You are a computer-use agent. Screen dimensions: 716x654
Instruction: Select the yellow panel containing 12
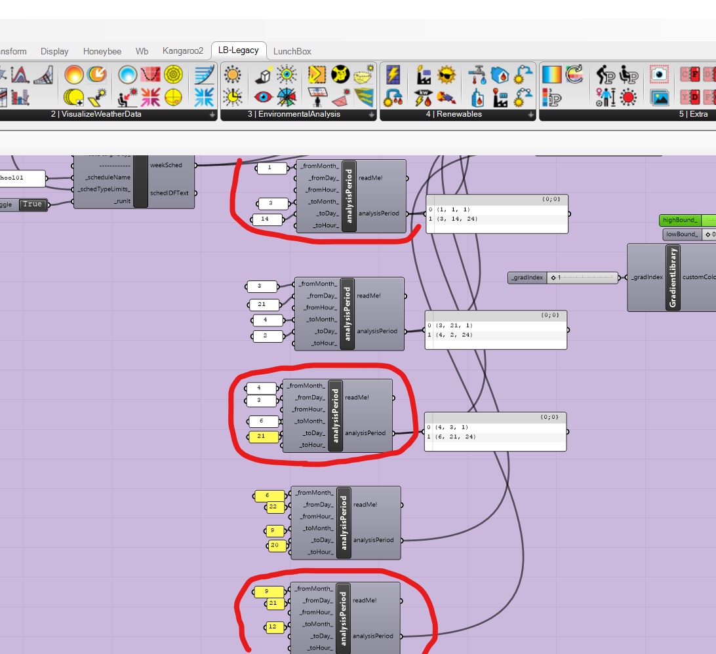point(274,627)
